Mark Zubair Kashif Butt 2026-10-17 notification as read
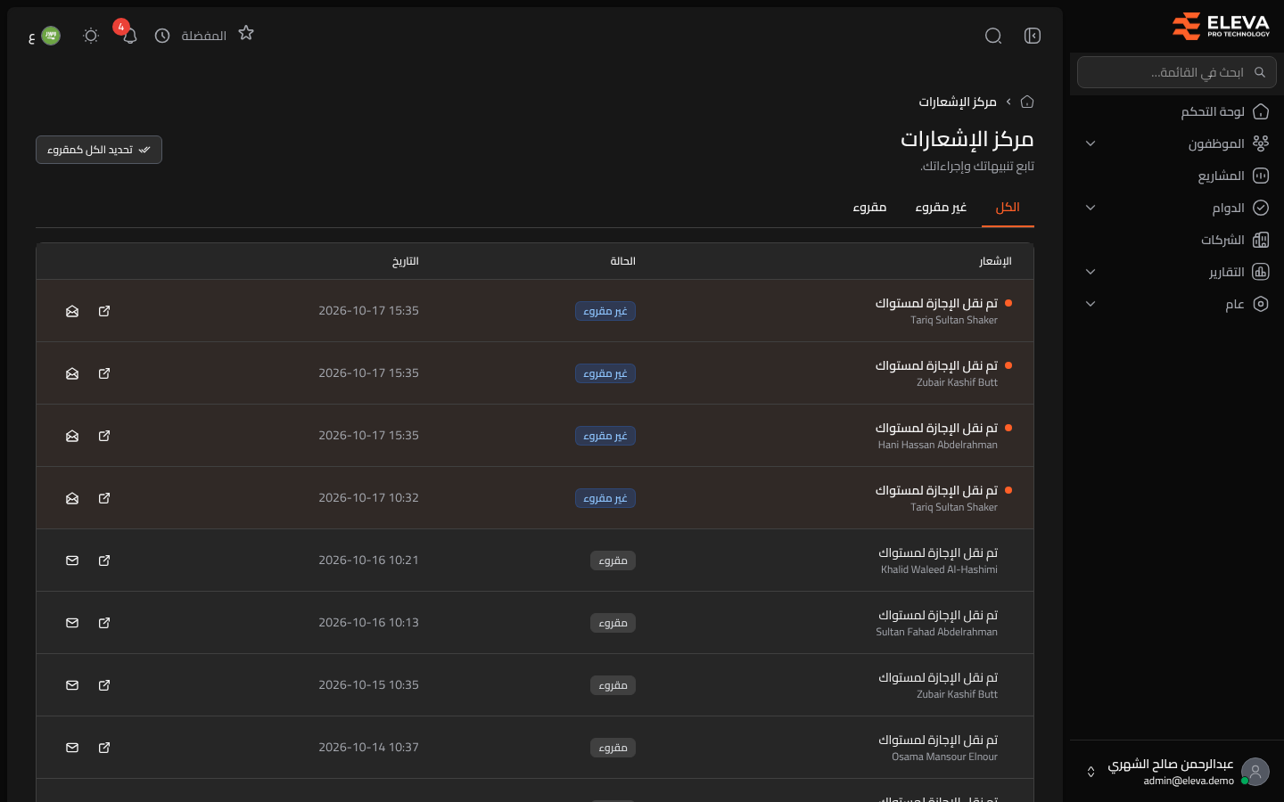 (x=72, y=373)
